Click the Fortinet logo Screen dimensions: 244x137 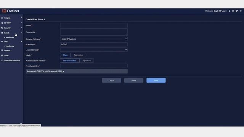pyautogui.click(x=11, y=11)
